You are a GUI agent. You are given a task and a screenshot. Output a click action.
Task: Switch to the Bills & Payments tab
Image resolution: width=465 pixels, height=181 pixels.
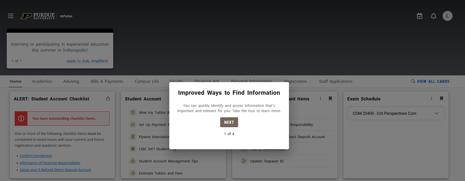pos(107,81)
